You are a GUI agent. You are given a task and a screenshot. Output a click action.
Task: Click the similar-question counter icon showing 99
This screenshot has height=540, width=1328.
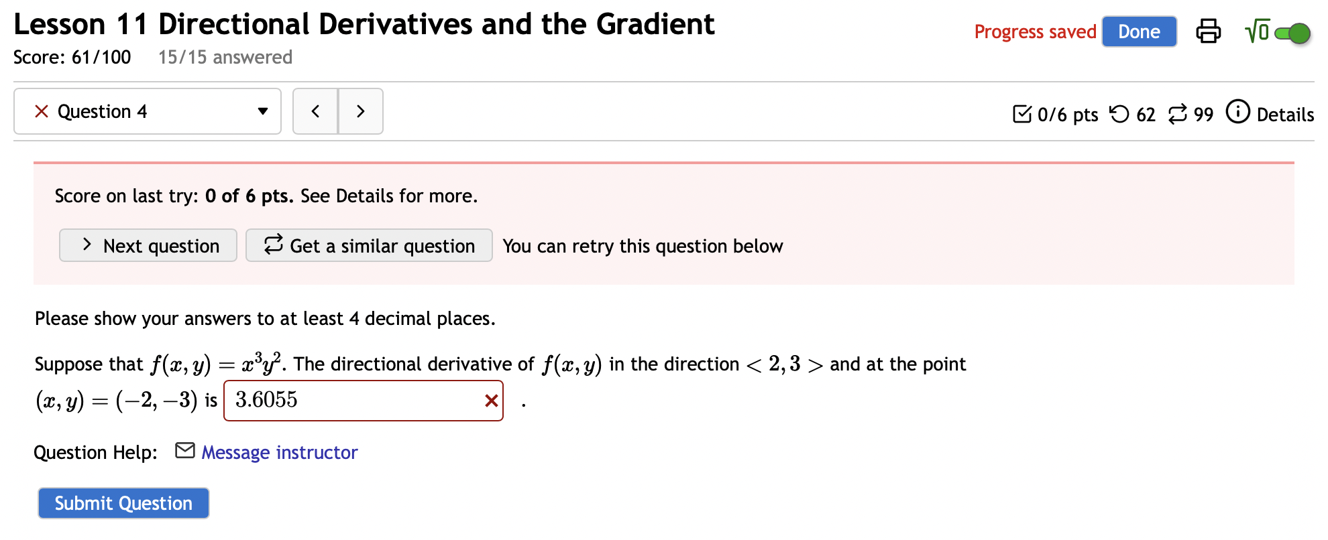tap(1177, 114)
